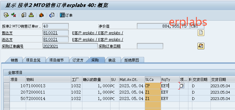Open the blue info document icon
Screen dimensions: 235x110
52,15
